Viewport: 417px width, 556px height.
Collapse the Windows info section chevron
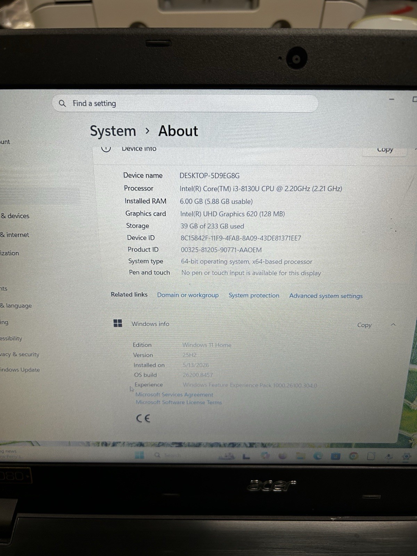393,325
